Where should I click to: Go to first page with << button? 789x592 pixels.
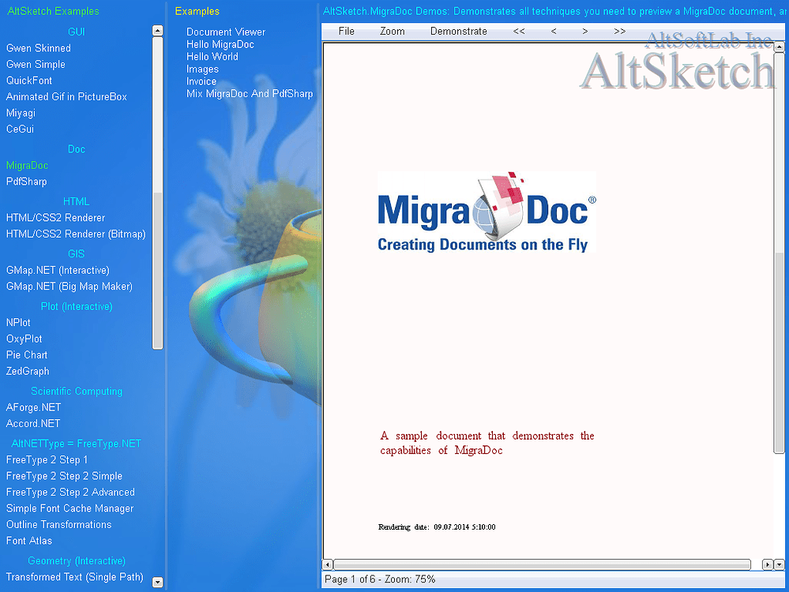pos(519,32)
